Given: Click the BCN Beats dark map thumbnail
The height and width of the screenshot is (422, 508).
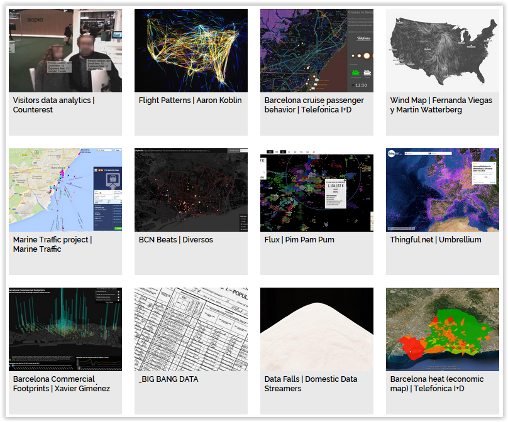Looking at the screenshot, I should (x=190, y=190).
